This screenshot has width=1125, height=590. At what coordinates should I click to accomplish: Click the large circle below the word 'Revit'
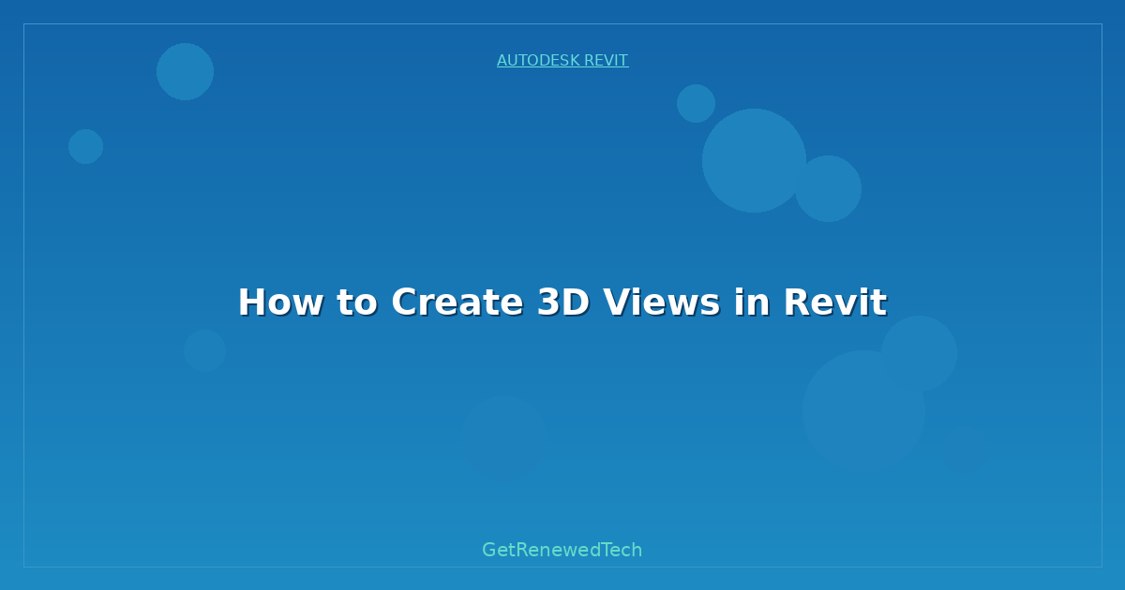point(862,412)
